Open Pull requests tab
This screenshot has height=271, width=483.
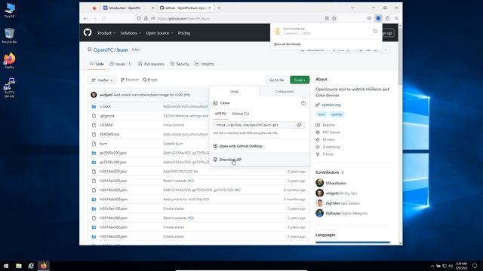151,64
